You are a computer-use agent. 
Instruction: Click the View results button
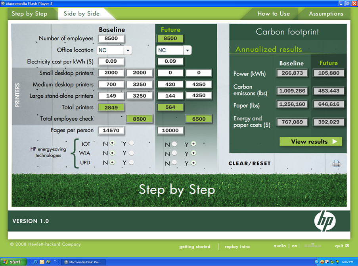(311, 142)
